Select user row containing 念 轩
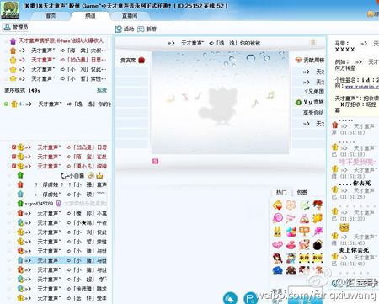Screen dimensions: 379x304 62,298
